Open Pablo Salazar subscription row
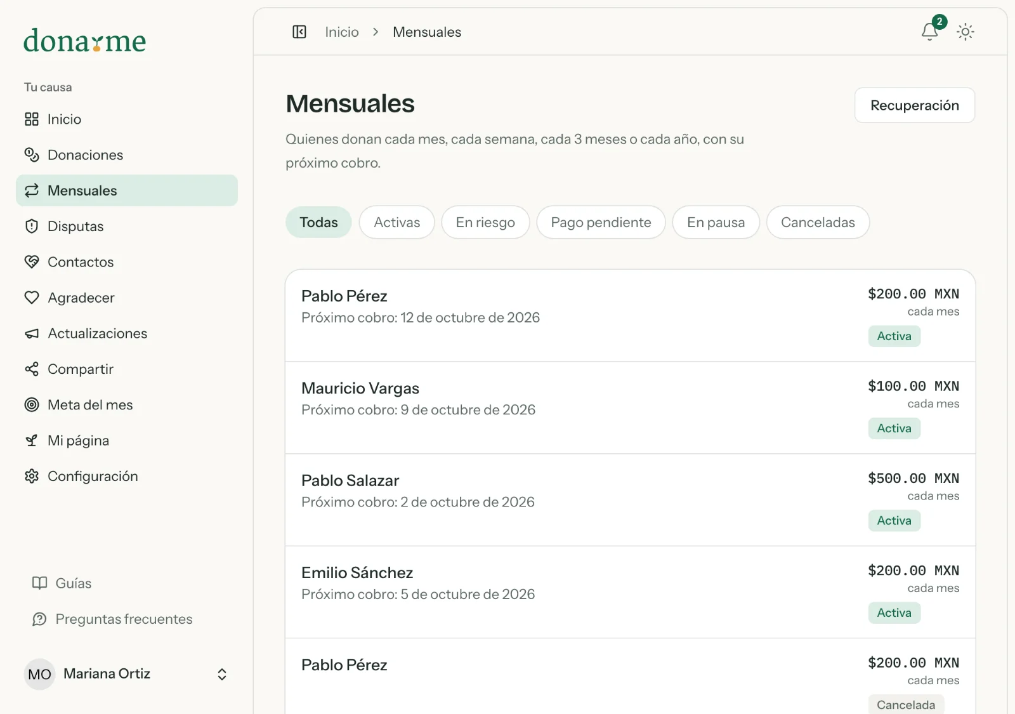Image resolution: width=1015 pixels, height=714 pixels. [x=631, y=500]
